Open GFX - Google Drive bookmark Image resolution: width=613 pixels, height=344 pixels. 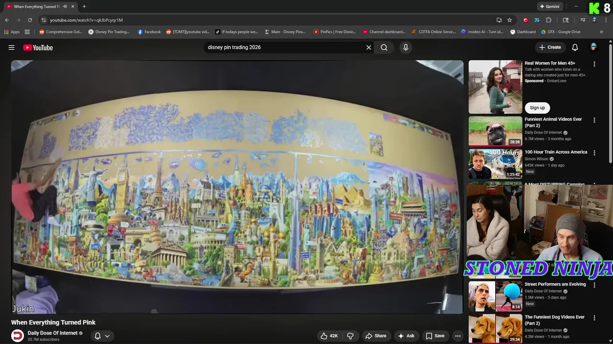pos(561,32)
